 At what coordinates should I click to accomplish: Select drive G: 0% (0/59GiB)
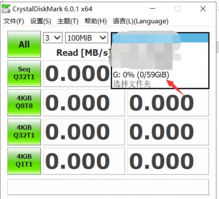pos(160,75)
